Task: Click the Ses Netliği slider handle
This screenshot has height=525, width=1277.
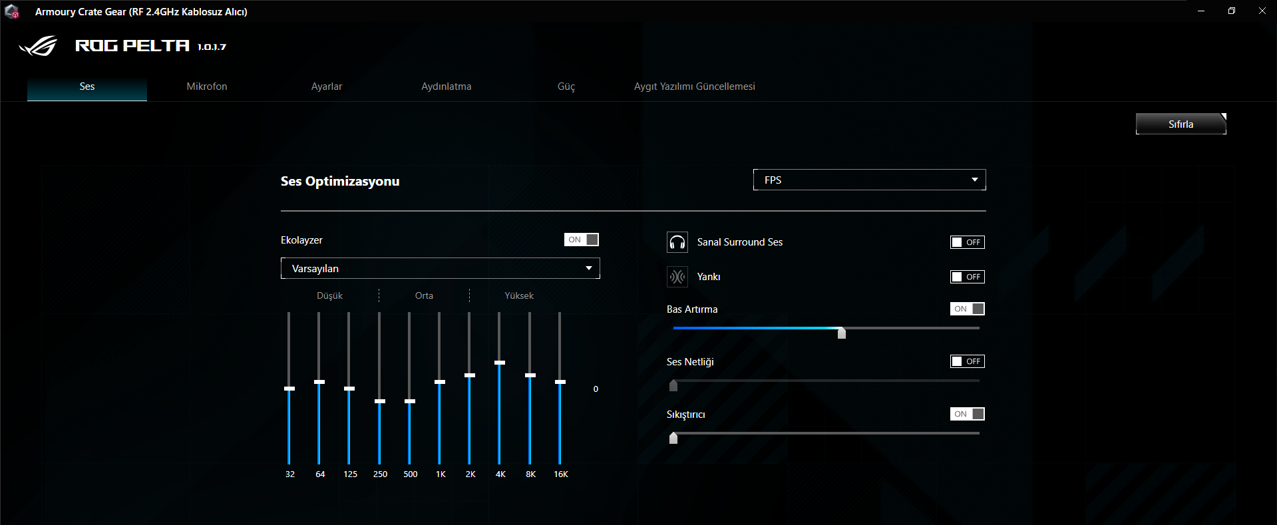Action: point(673,385)
